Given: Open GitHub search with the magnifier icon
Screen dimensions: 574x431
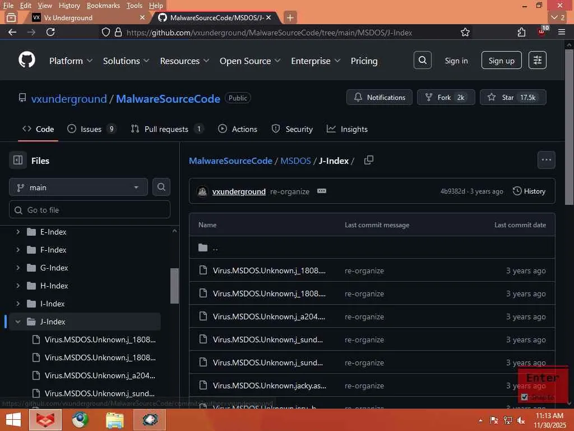Looking at the screenshot, I should tap(423, 60).
